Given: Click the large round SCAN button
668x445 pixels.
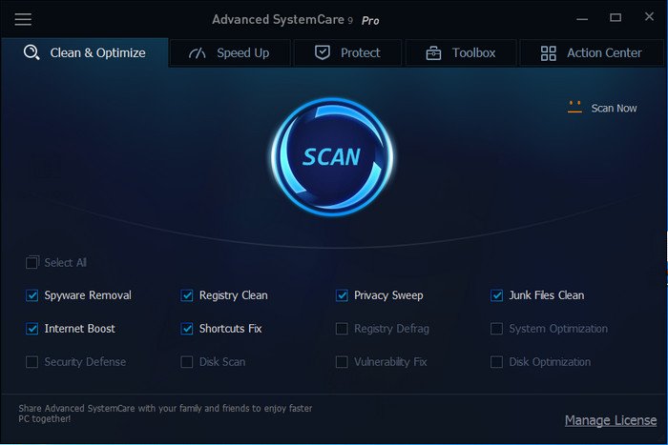Looking at the screenshot, I should coord(332,155).
